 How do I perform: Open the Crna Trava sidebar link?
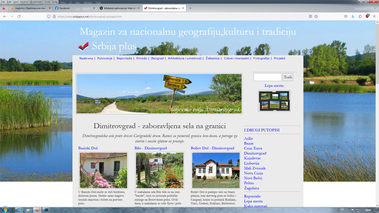(253, 148)
